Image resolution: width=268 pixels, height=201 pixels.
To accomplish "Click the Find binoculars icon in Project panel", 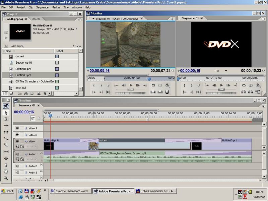I will pos(26,93).
